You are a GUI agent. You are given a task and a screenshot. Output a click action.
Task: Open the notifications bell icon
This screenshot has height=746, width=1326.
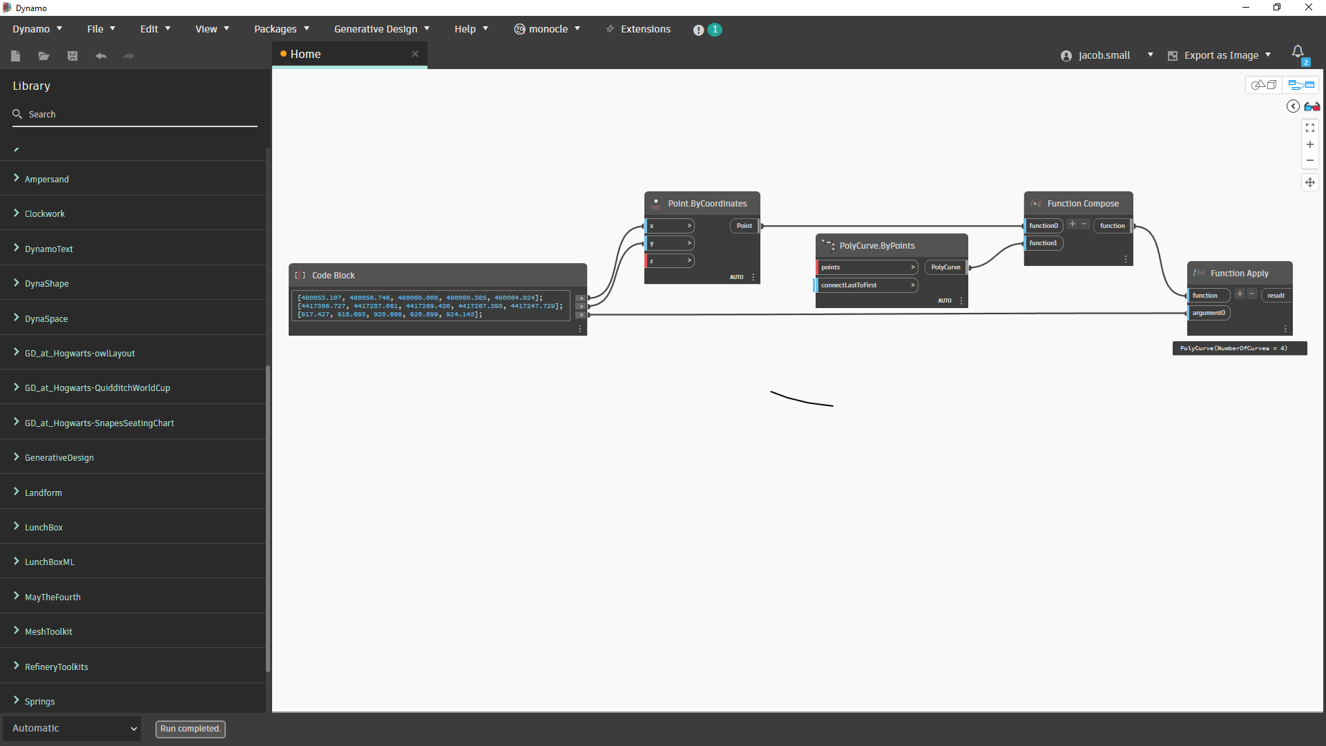click(1298, 52)
